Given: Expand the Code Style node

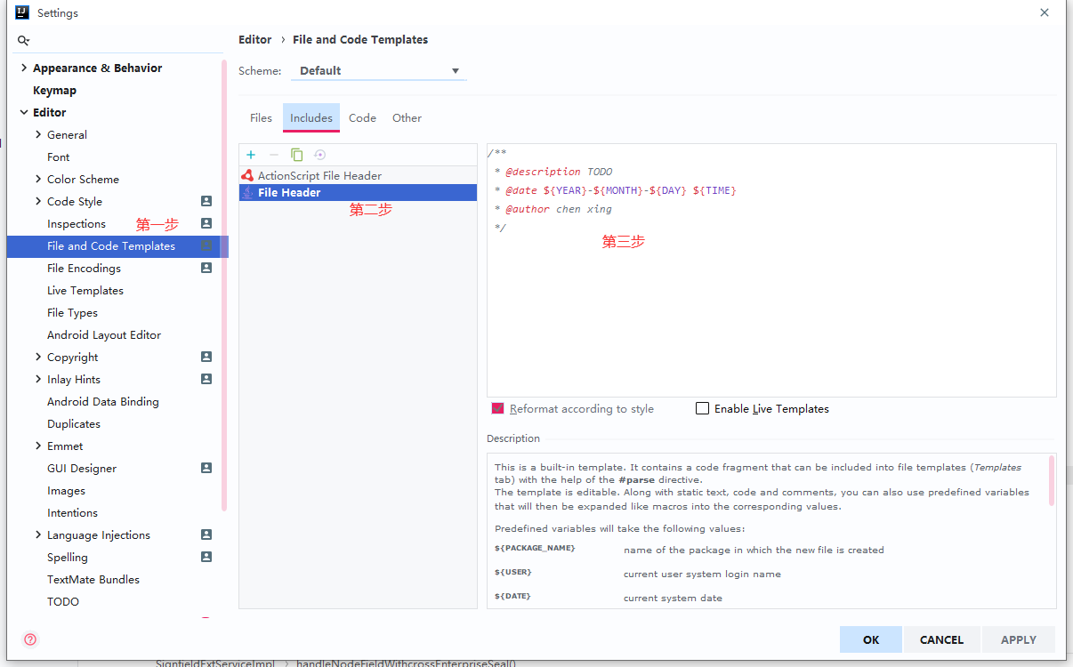Looking at the screenshot, I should pos(38,201).
